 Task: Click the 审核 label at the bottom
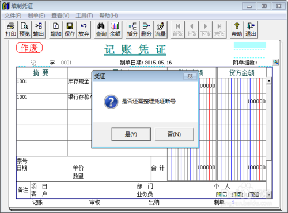95,203
